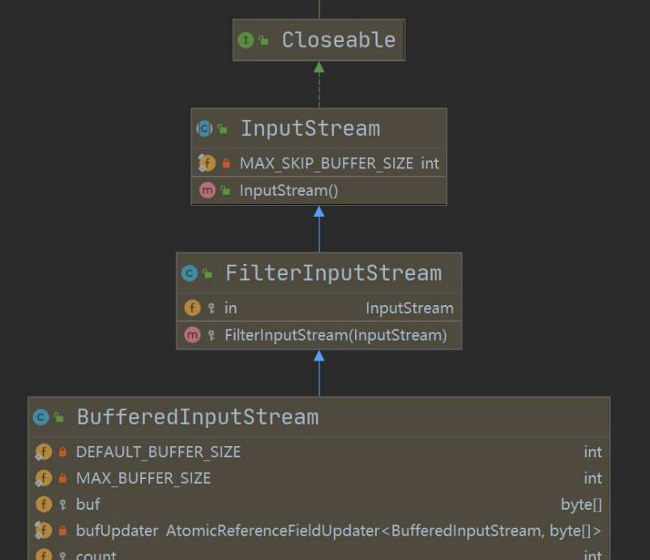Screen dimensions: 650x560
Task: Click the class icon beside BufferedInputStream
Action: point(41,418)
